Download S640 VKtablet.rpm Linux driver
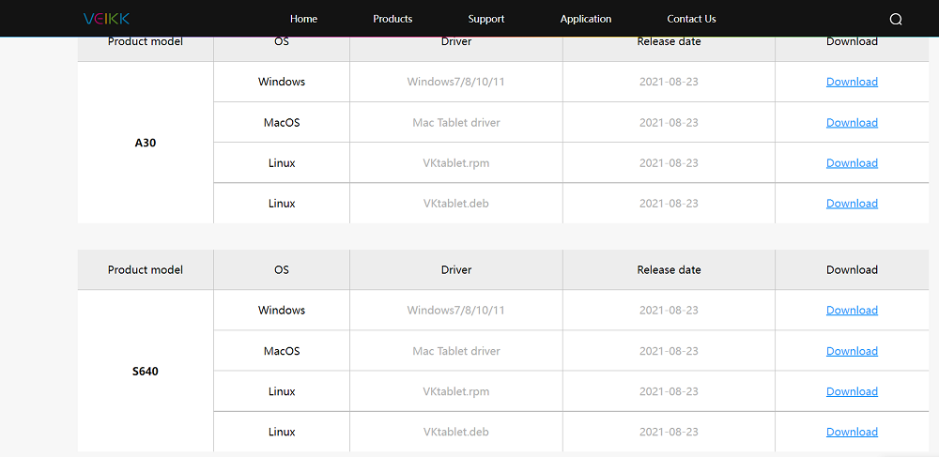This screenshot has height=457, width=939. 852,392
